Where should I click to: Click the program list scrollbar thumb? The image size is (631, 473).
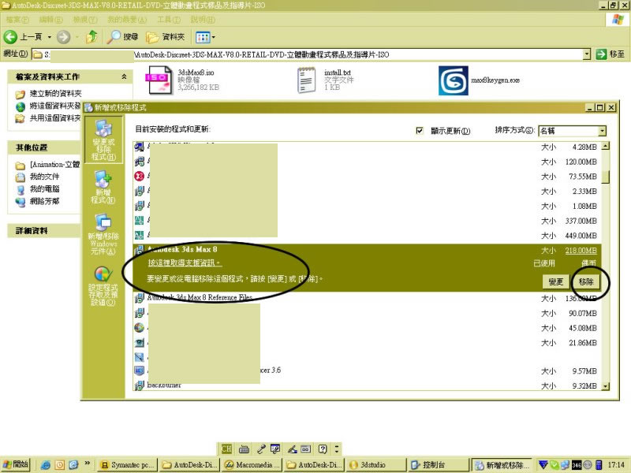pos(605,176)
